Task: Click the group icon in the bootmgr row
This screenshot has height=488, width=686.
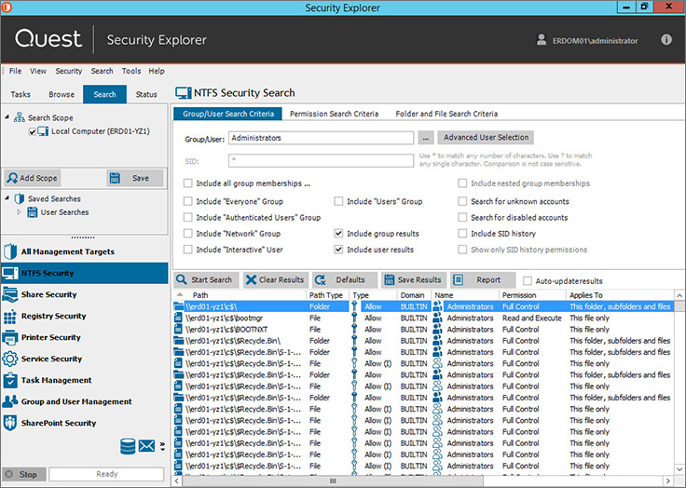Action: [x=437, y=318]
